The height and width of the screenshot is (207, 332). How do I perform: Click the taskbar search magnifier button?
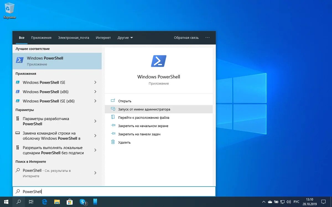tap(19, 202)
